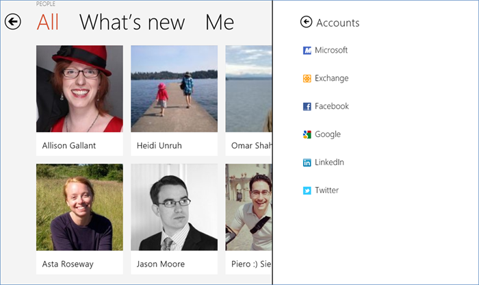Select the All tab
The height and width of the screenshot is (285, 479).
47,22
